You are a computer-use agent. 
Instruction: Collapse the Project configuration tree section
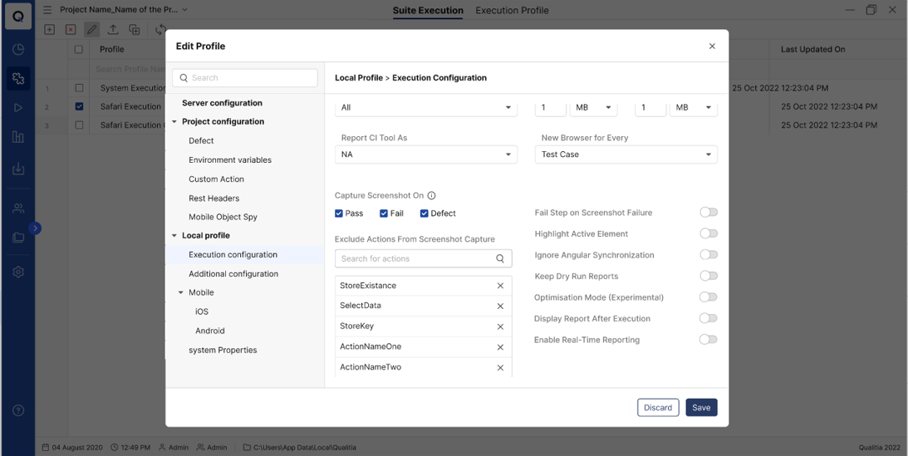click(x=174, y=122)
